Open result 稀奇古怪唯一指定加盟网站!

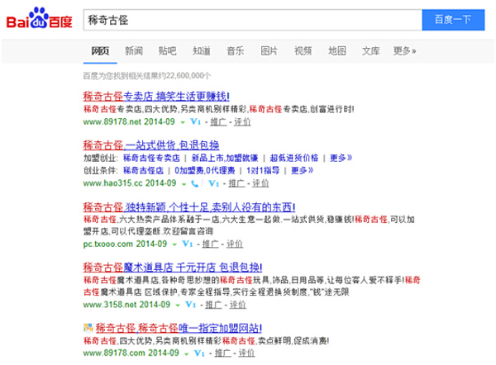click(x=179, y=328)
